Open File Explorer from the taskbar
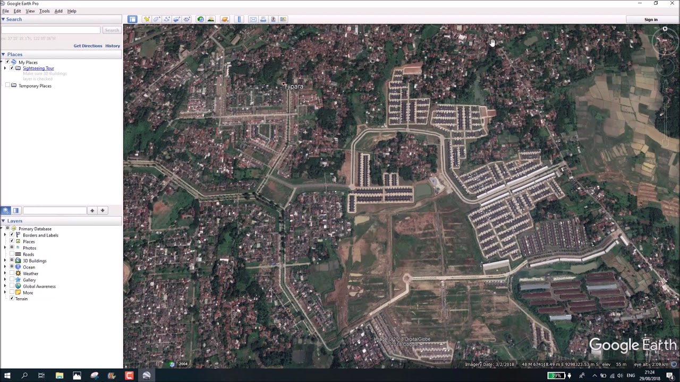 pyautogui.click(x=59, y=376)
